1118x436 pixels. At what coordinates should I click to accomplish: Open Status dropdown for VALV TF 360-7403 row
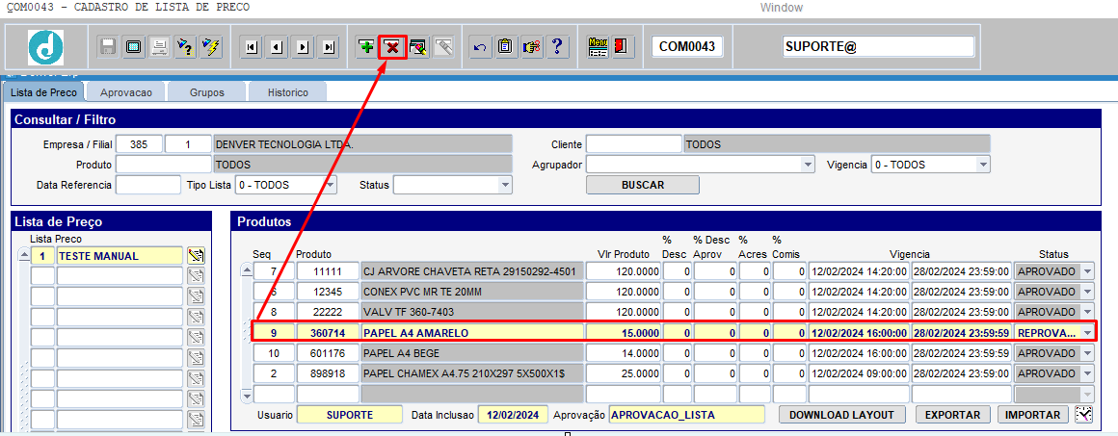[x=1087, y=312]
